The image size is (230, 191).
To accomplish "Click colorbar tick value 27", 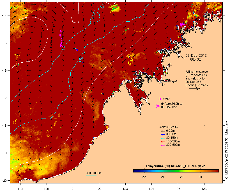I will coord(144,177).
